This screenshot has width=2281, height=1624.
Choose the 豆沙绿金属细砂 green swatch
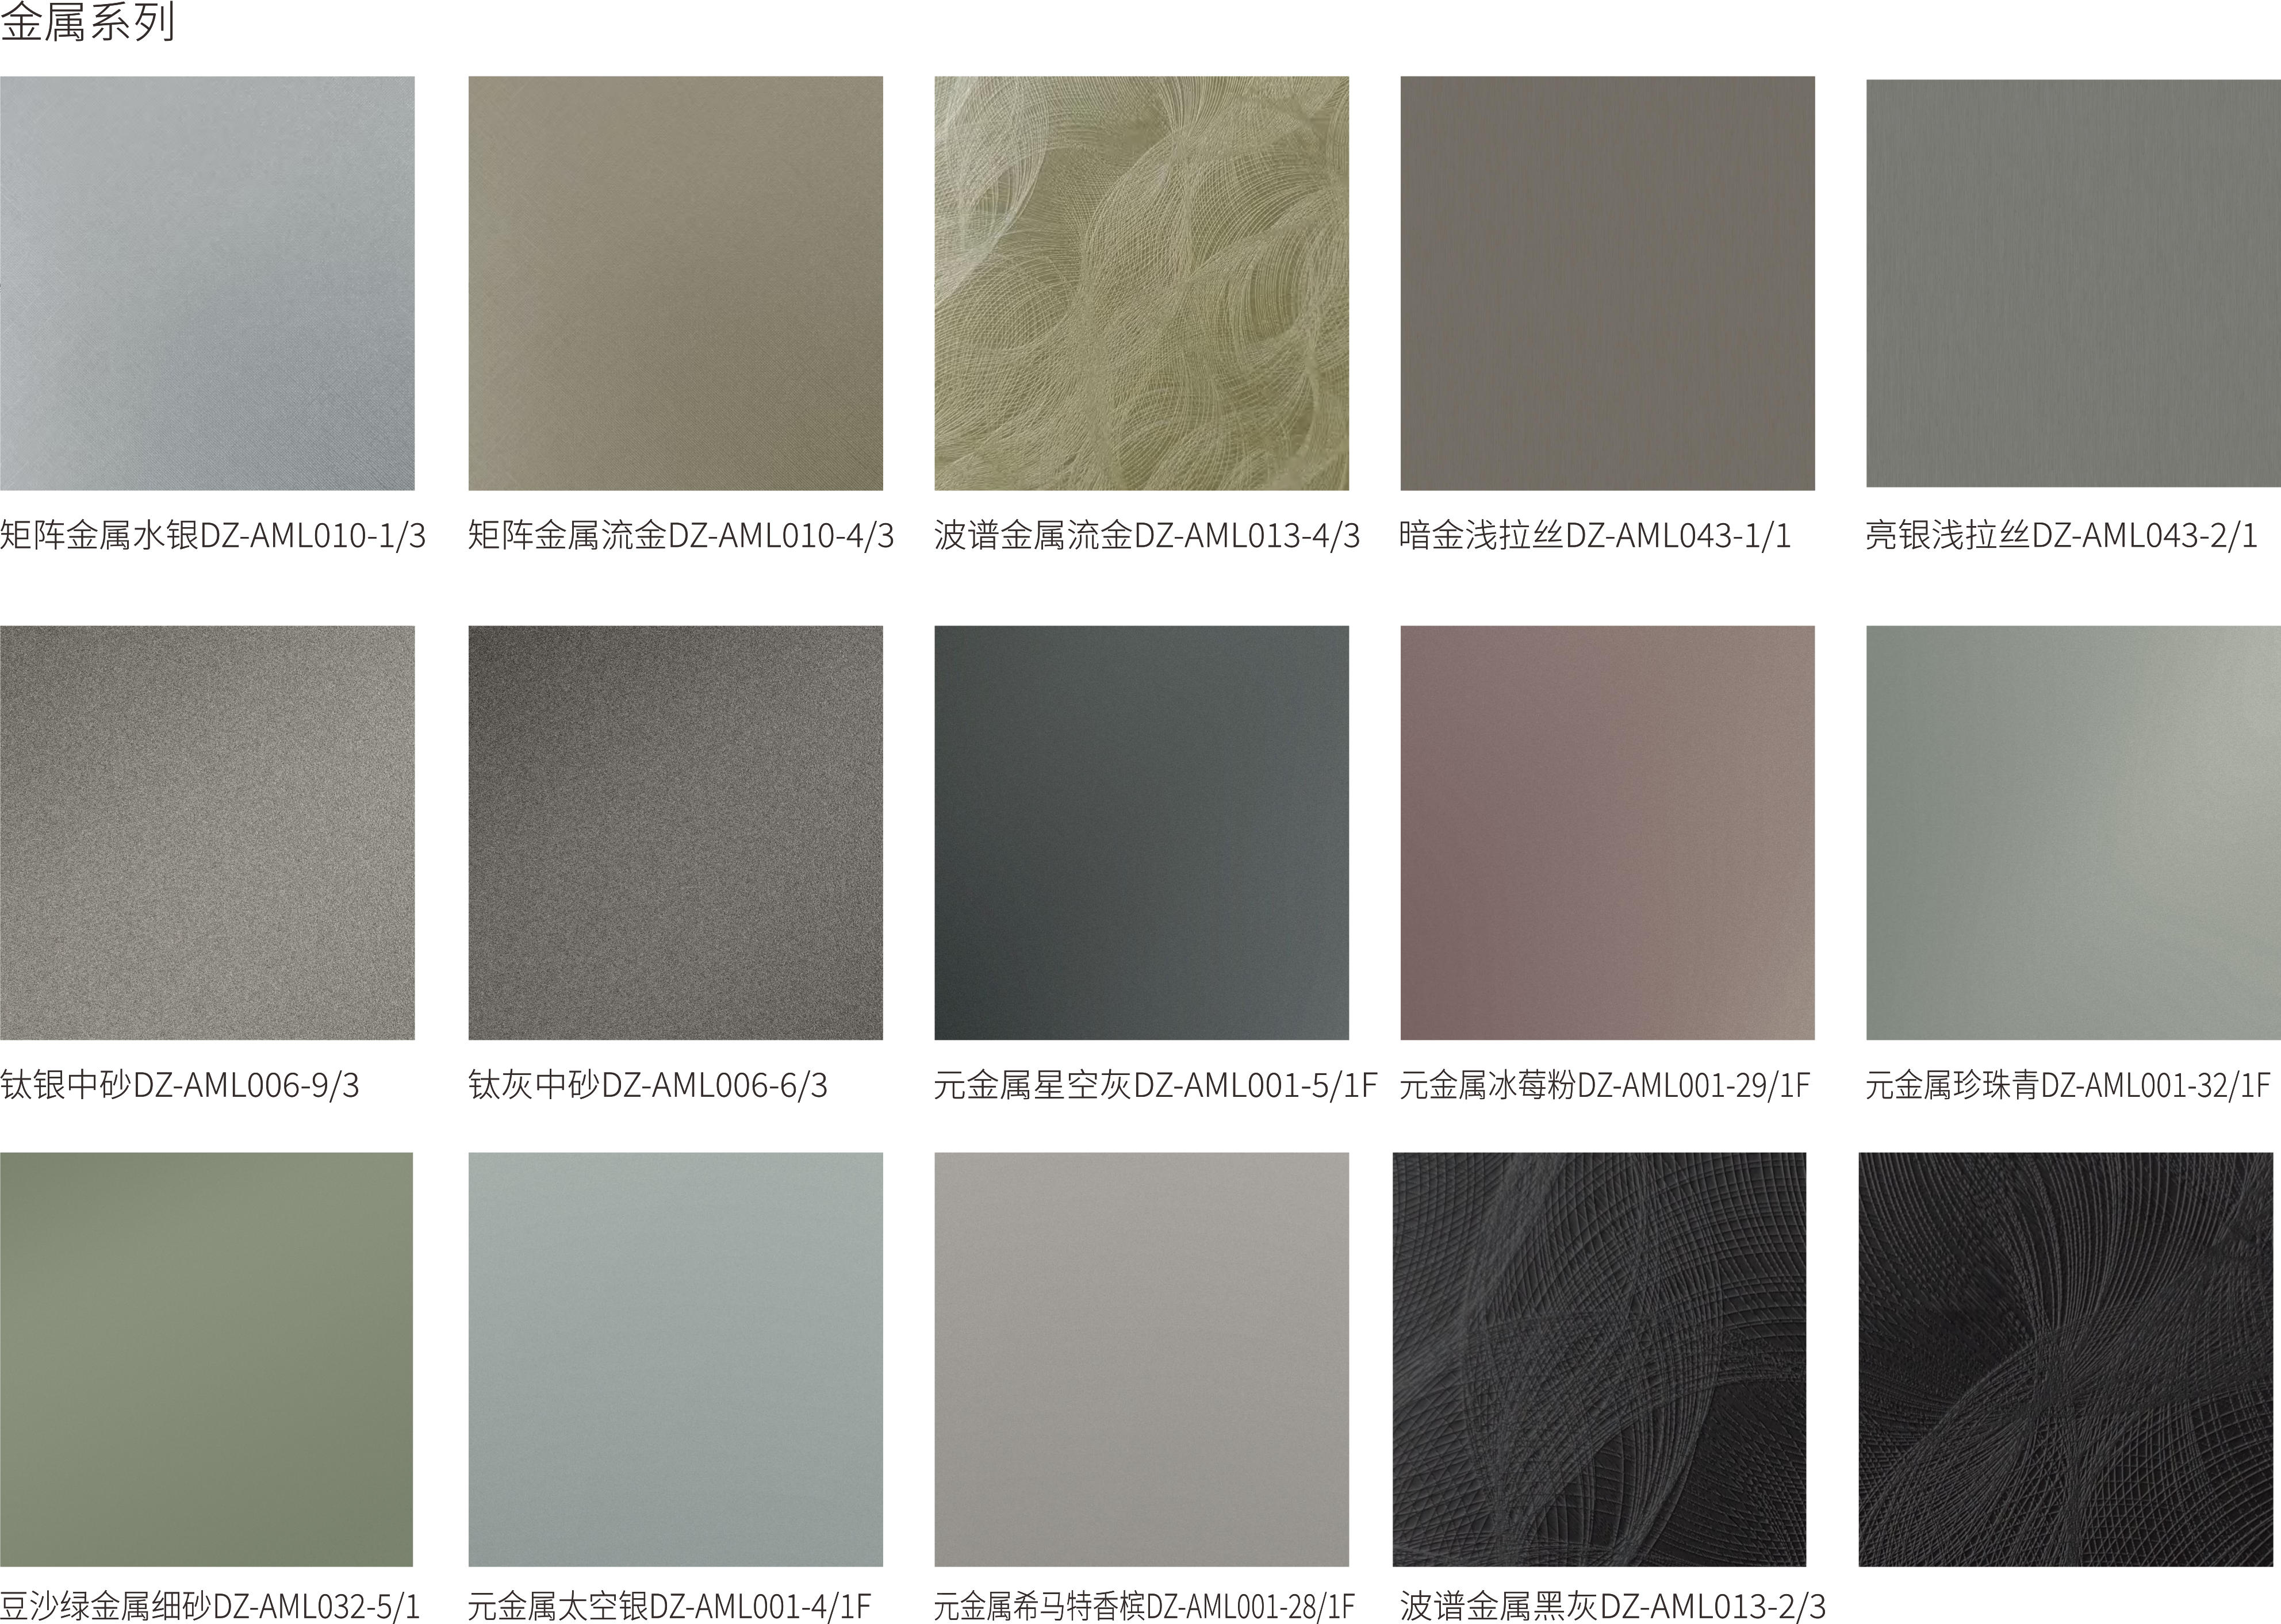pyautogui.click(x=206, y=1360)
